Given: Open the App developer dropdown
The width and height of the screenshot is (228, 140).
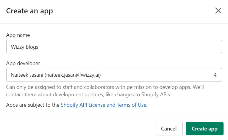Looking at the screenshot, I should (x=114, y=75).
